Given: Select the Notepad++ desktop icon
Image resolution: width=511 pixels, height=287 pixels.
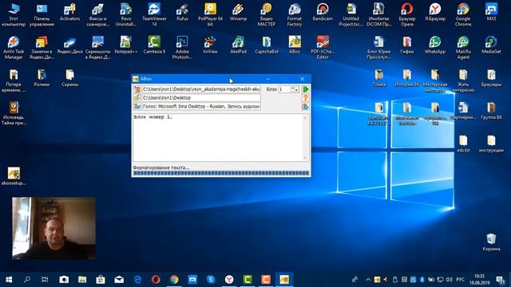Looking at the screenshot, I should (x=126, y=45).
